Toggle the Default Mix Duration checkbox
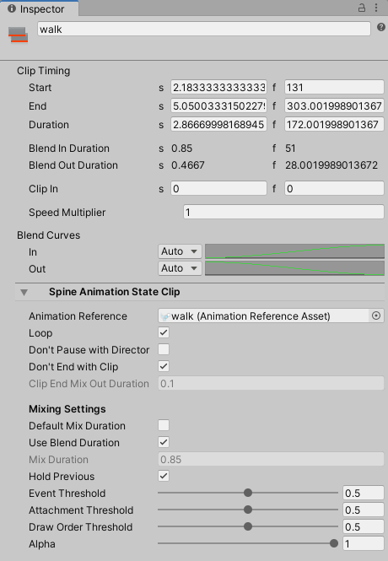This screenshot has height=561, width=388. (164, 425)
